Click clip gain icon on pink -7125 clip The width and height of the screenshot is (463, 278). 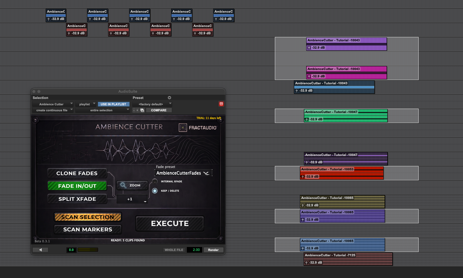(307, 263)
